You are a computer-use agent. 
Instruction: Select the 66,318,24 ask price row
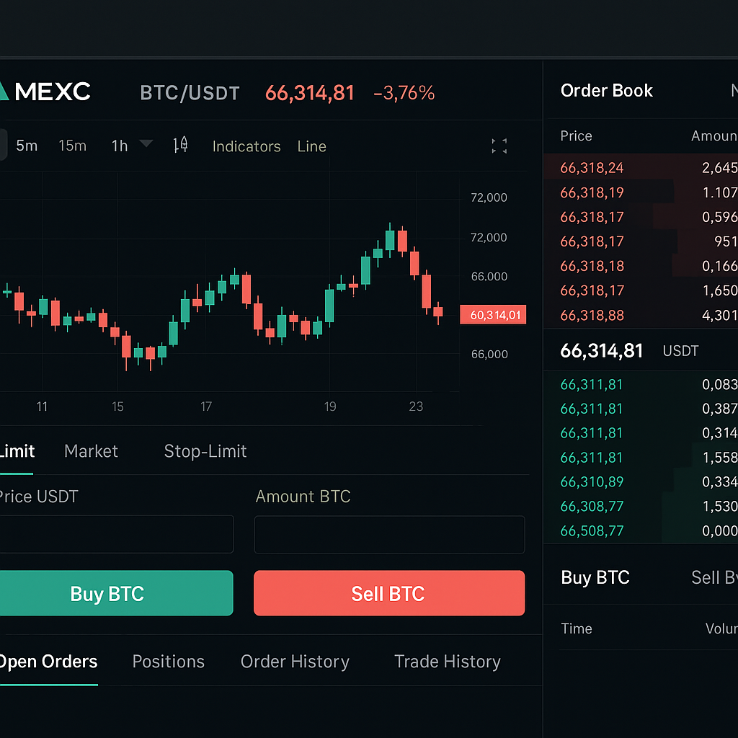(592, 168)
